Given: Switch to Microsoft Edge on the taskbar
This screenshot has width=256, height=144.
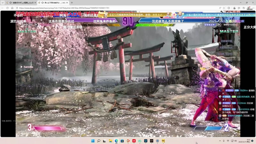Looking at the screenshot, I should coord(116,141).
